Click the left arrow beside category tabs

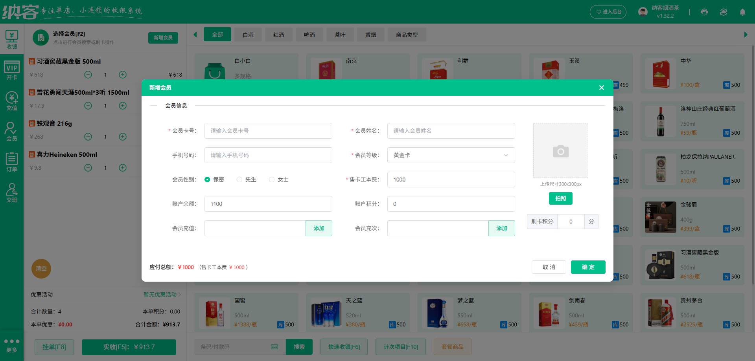pos(195,35)
